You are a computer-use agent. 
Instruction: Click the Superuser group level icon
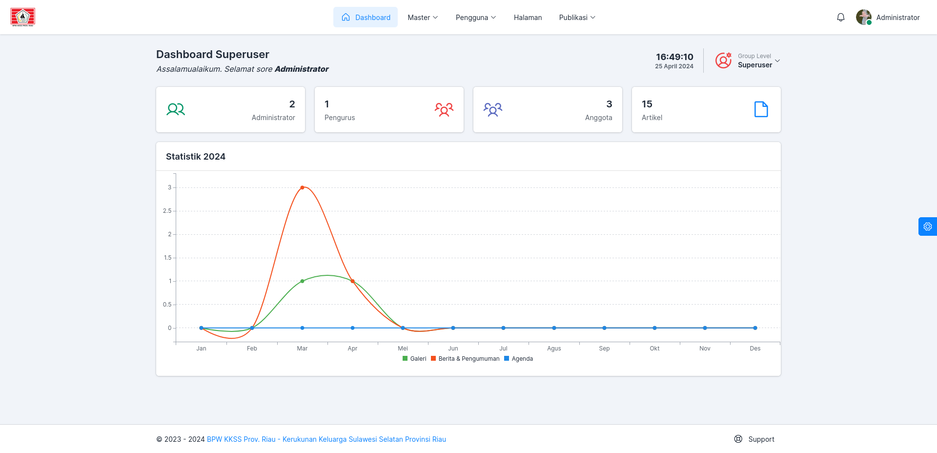tap(723, 61)
